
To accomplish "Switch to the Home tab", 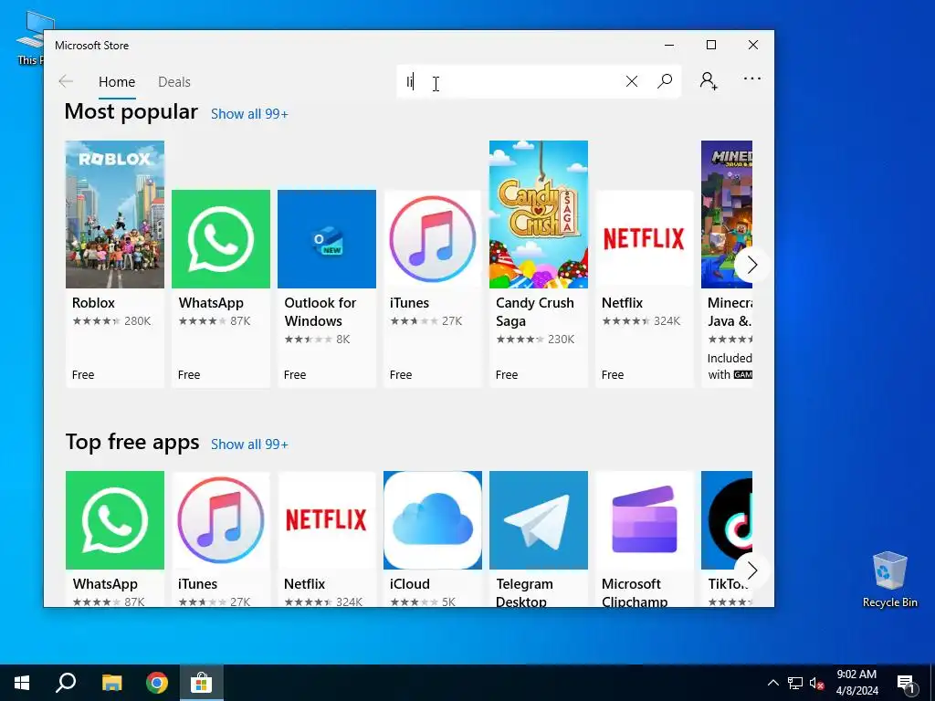I will tap(117, 81).
